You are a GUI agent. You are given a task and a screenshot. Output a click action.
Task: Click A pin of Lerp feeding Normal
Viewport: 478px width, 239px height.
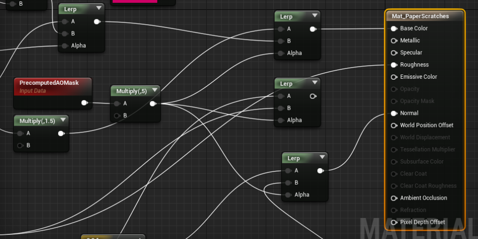288,171
